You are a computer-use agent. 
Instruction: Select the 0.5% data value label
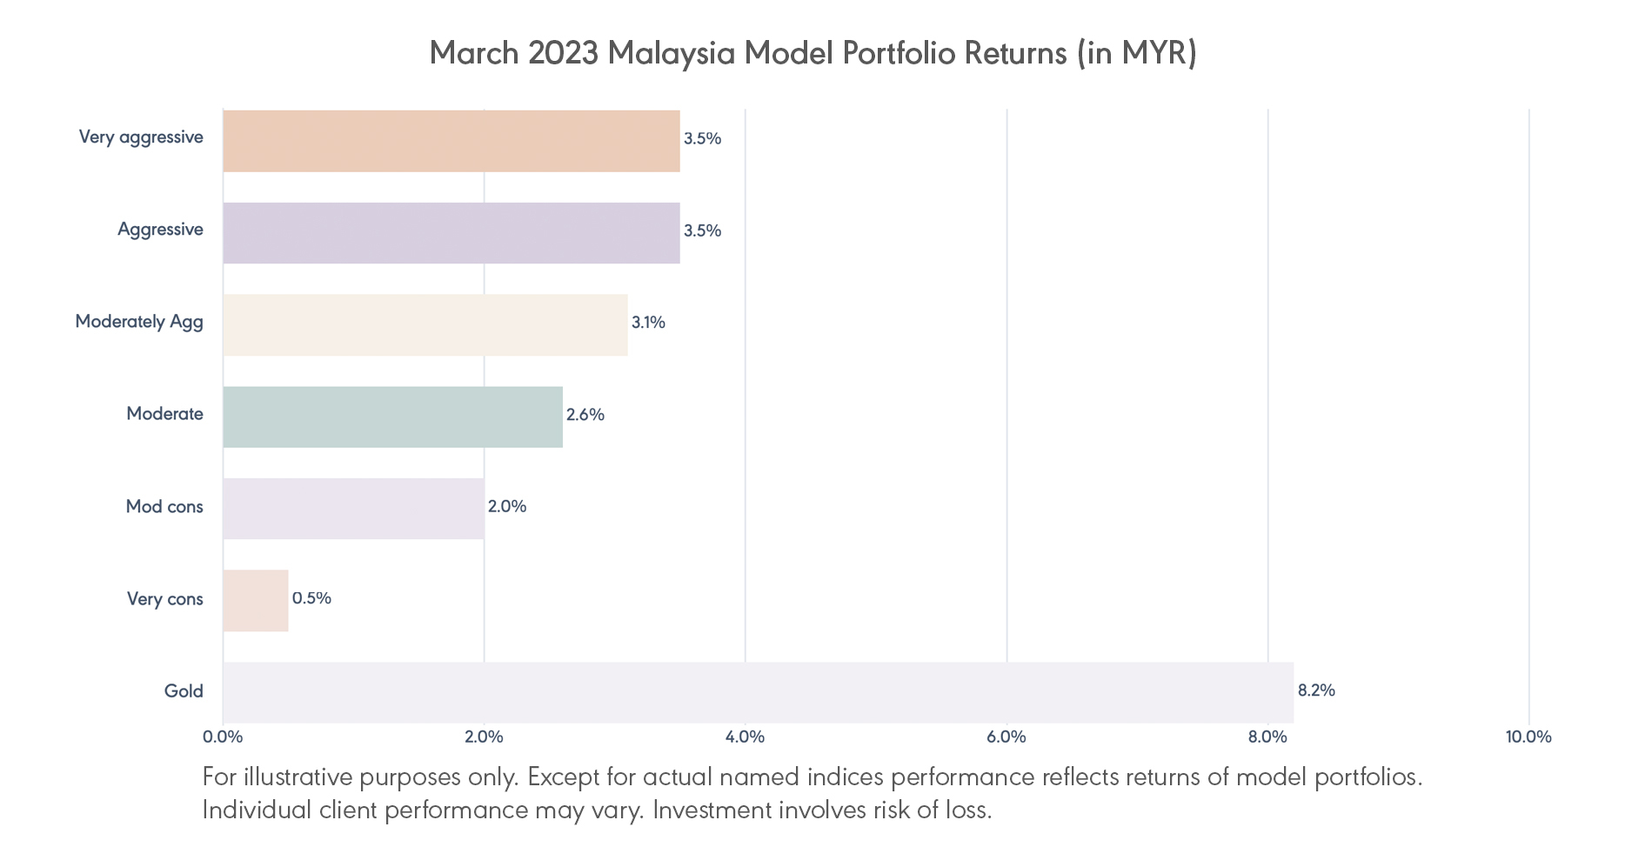pos(311,598)
